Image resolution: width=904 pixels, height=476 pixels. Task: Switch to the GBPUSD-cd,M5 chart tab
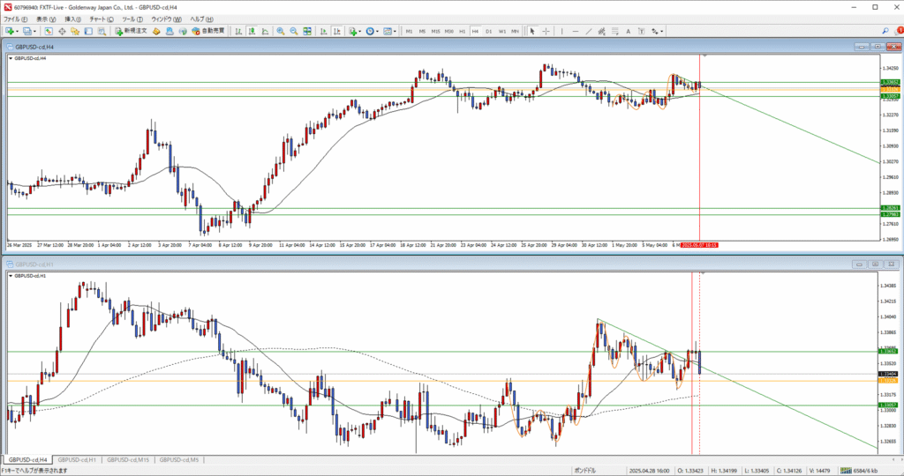179,460
